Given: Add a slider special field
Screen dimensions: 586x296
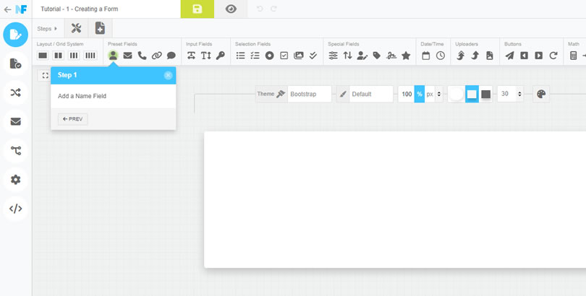Looking at the screenshot, I should [333, 56].
